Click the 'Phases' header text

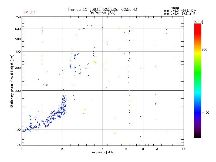click(x=175, y=8)
